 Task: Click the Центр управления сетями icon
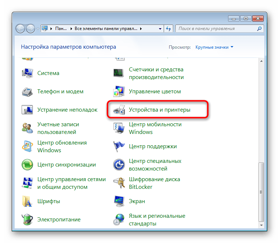27,183
